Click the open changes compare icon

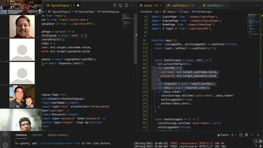click(x=120, y=5)
